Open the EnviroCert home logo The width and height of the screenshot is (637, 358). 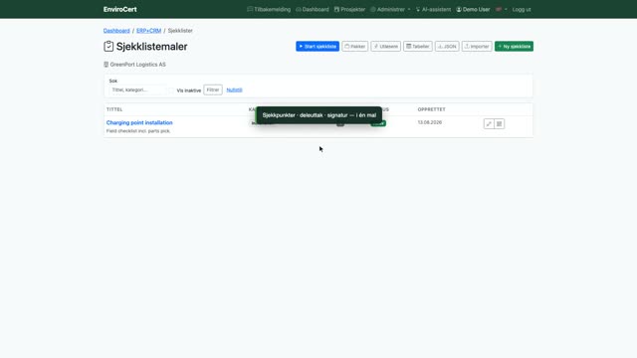click(x=119, y=9)
